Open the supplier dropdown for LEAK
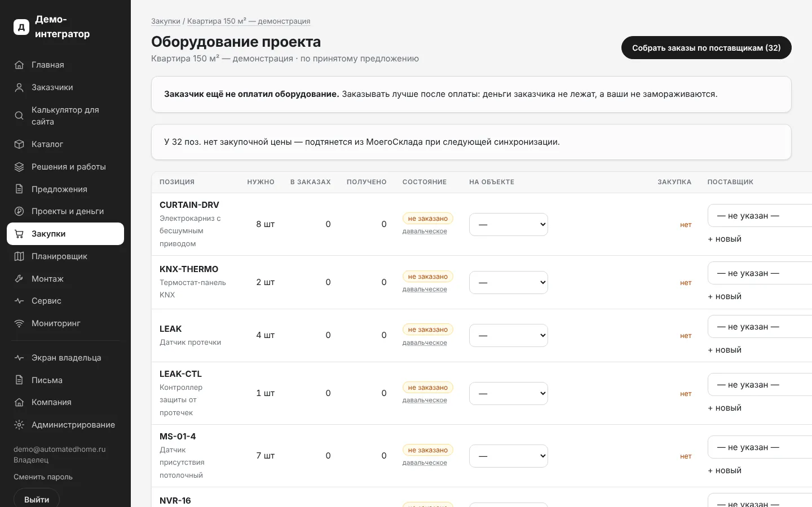Screen dimensions: 812x507 click(x=760, y=327)
